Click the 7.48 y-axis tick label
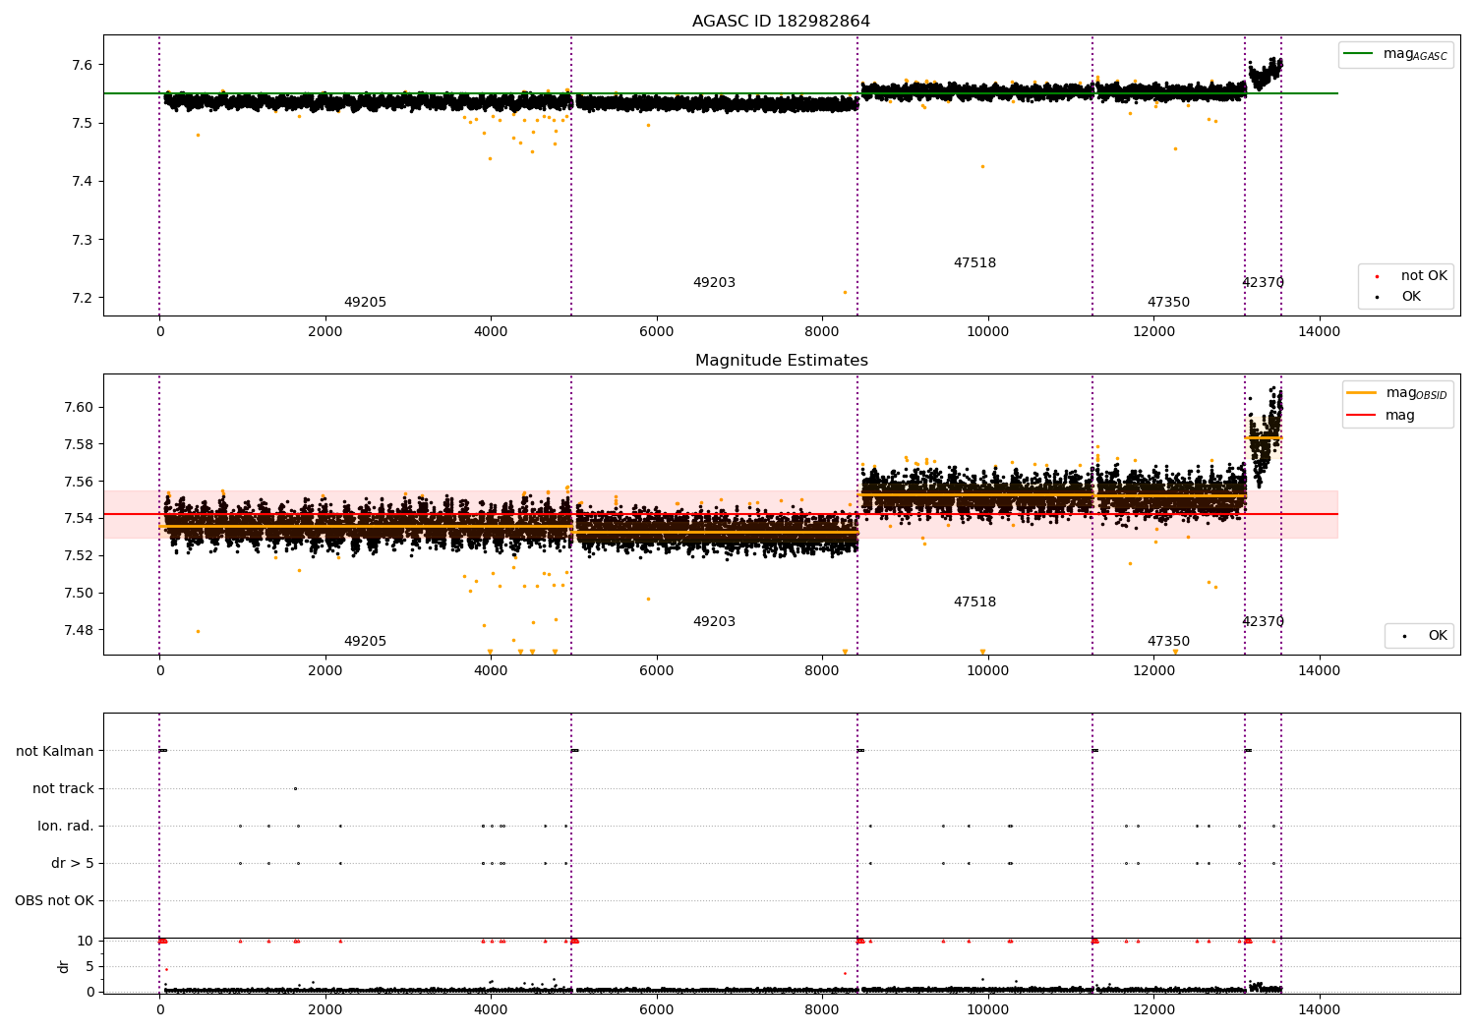This screenshot has width=1475, height=1032. pyautogui.click(x=80, y=630)
